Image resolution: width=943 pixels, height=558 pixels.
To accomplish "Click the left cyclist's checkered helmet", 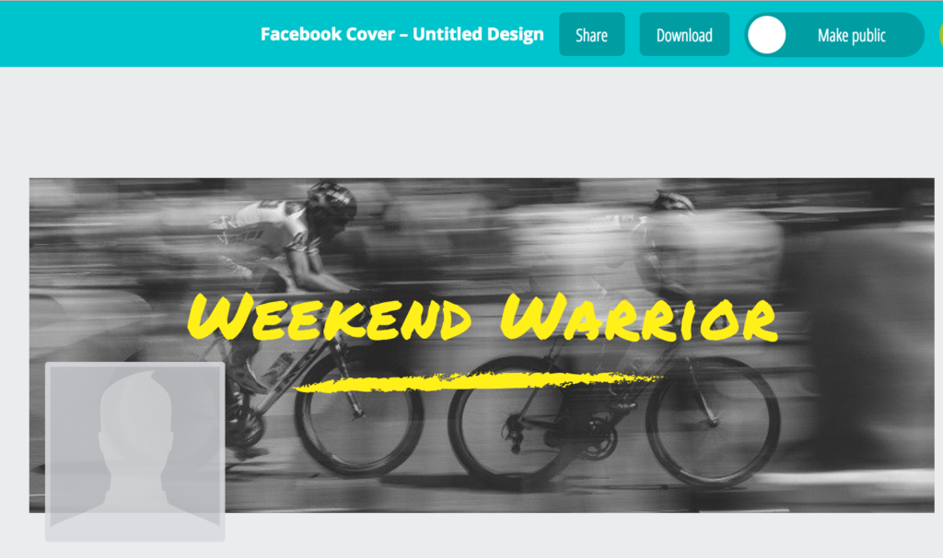I will coord(331,198).
